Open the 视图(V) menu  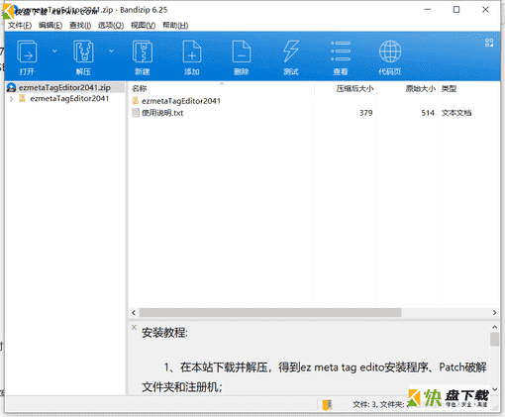143,26
